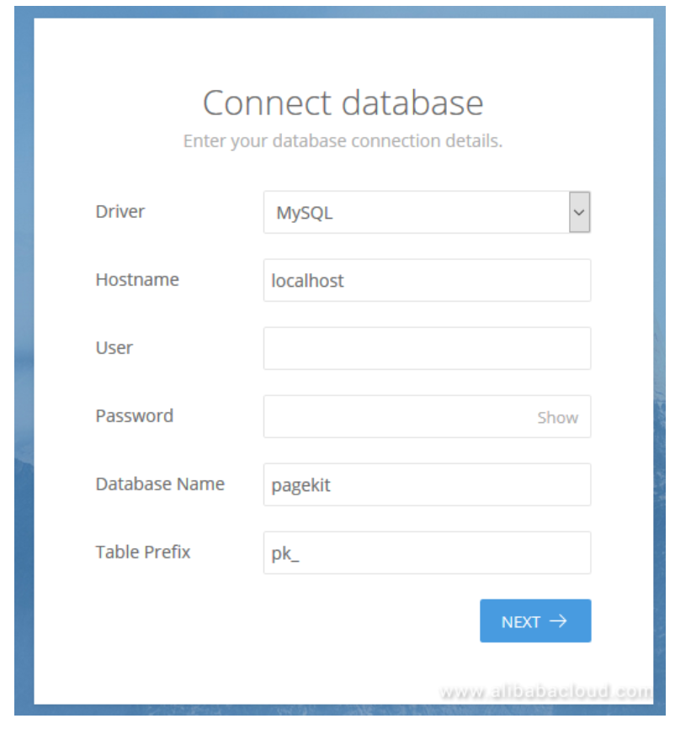Focus the Hostname field containing localhost
This screenshot has width=675, height=729.
(x=427, y=281)
